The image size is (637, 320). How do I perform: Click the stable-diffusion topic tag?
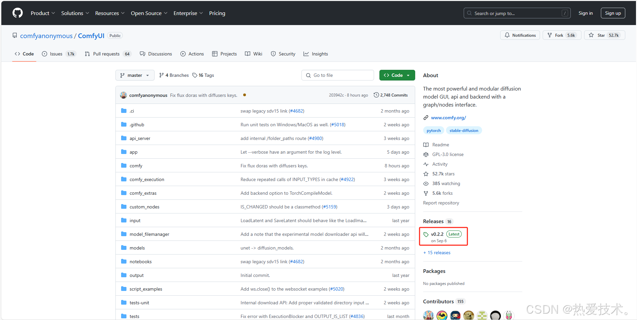[x=464, y=130]
